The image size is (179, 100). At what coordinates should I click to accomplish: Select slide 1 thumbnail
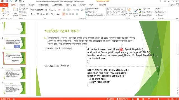pos(15,28)
